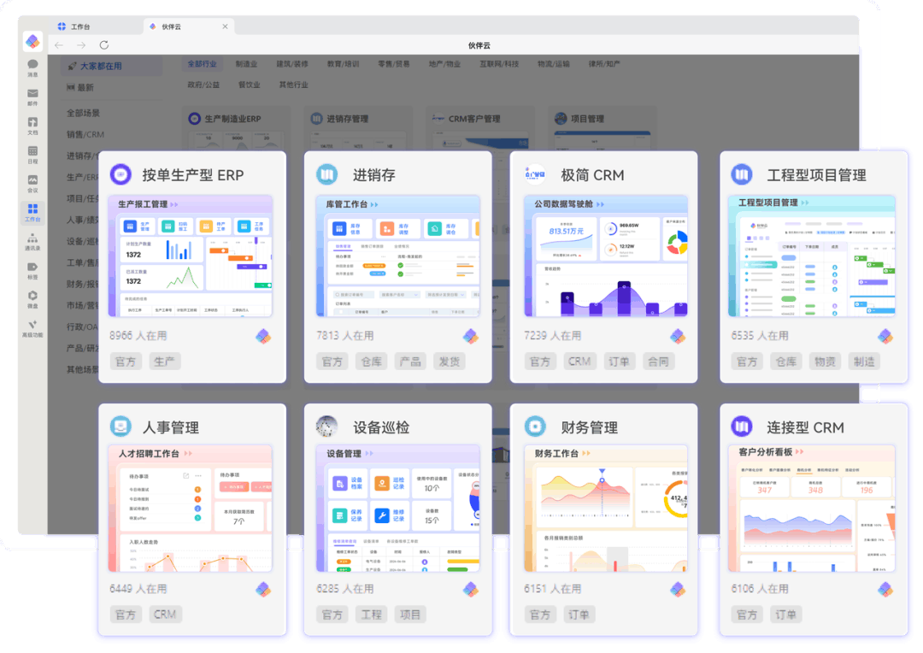Choose 大家都在用 in the left list

pyautogui.click(x=110, y=66)
